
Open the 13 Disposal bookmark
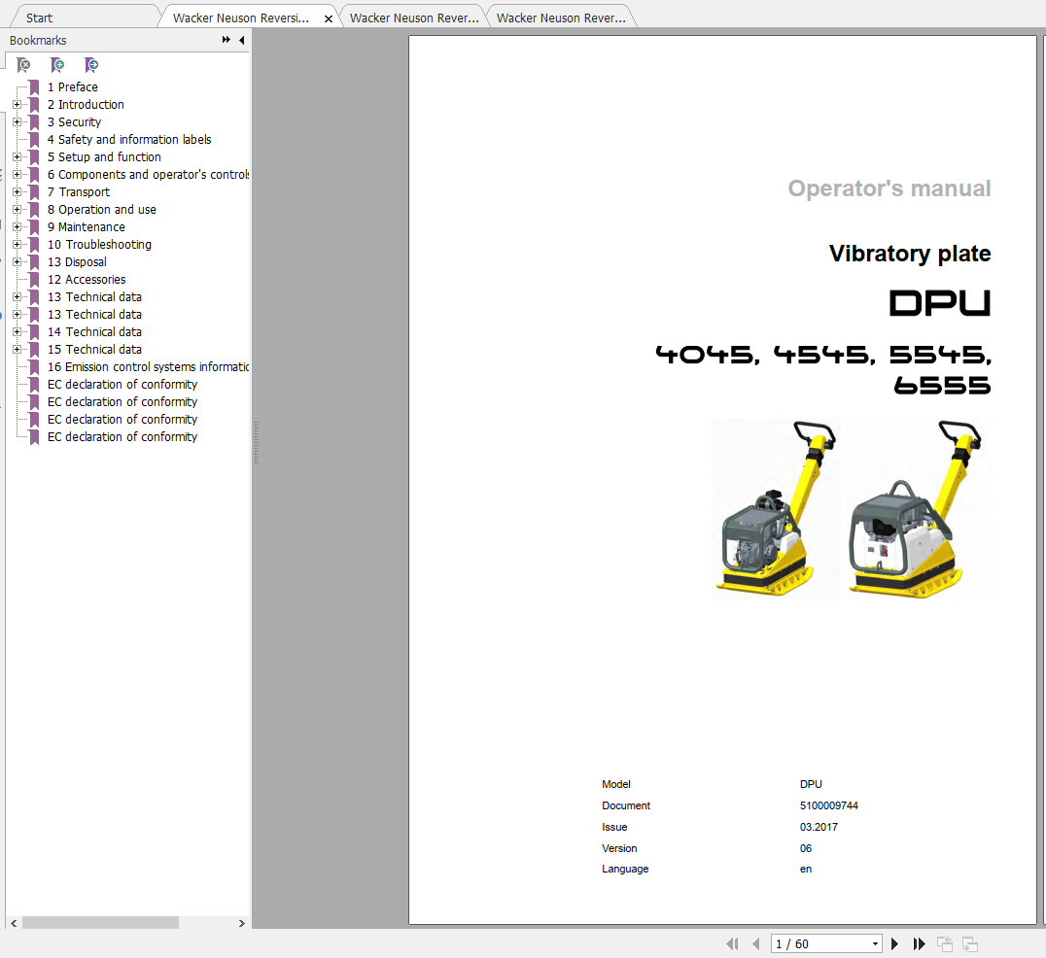(x=77, y=262)
